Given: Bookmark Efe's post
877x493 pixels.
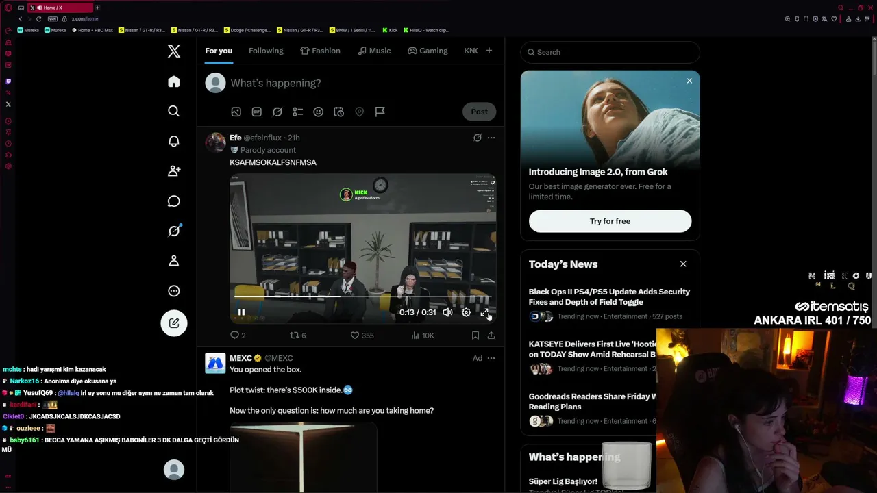Looking at the screenshot, I should tap(475, 336).
